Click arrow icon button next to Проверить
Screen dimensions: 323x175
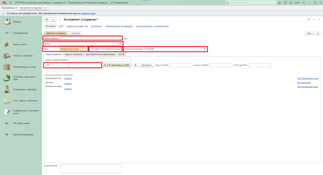(x=135, y=65)
